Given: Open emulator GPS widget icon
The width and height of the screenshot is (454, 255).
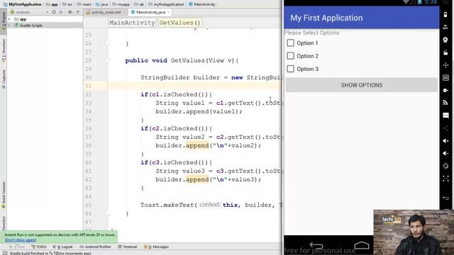Looking at the screenshot, I should click(445, 27).
